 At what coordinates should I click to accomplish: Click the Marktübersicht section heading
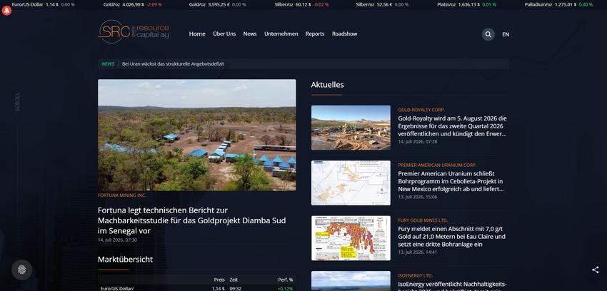pyautogui.click(x=125, y=260)
